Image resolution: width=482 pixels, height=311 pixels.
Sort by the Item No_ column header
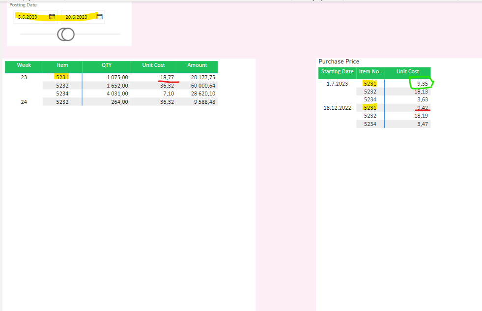click(x=370, y=71)
